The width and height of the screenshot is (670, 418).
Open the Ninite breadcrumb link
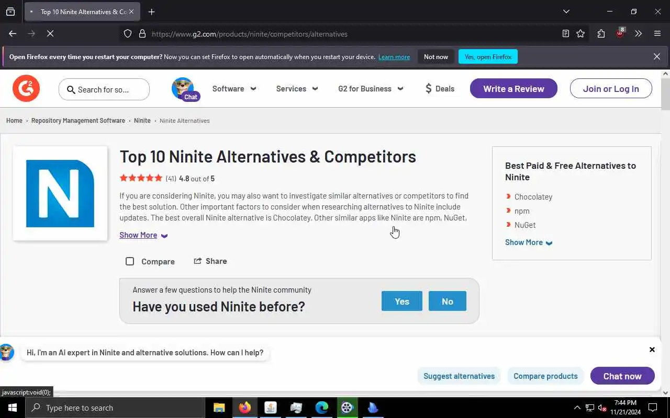(x=142, y=121)
